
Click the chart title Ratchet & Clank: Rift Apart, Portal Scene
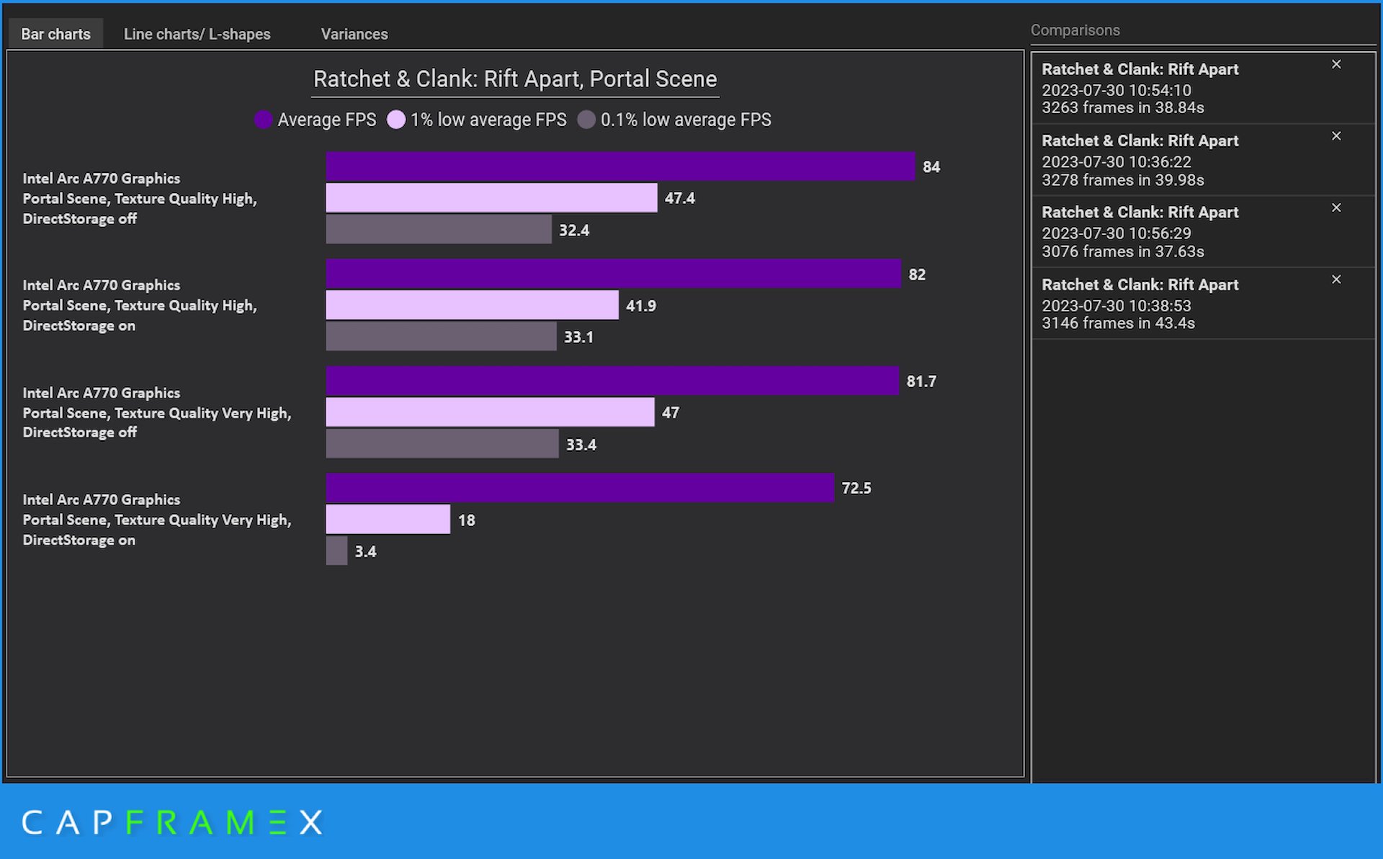[x=515, y=79]
